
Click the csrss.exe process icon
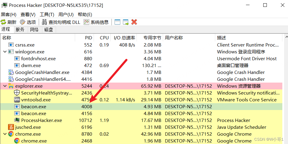click(x=11, y=45)
